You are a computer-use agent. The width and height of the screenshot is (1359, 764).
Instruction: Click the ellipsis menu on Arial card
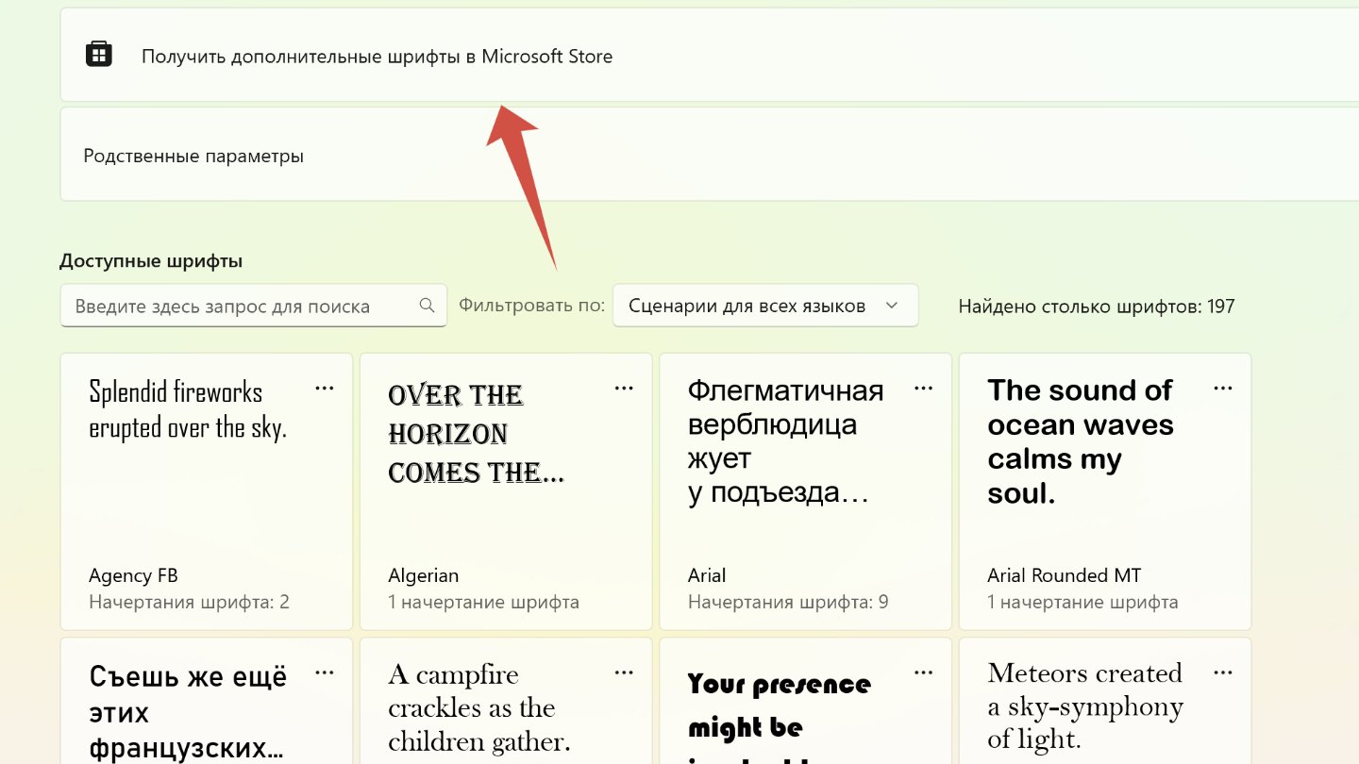click(x=924, y=388)
